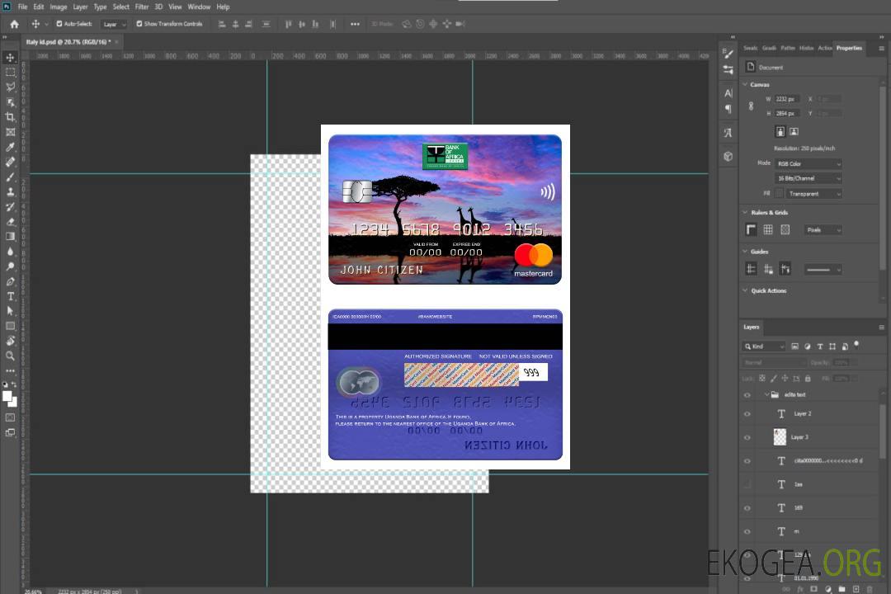Click the canvas width field

point(786,99)
